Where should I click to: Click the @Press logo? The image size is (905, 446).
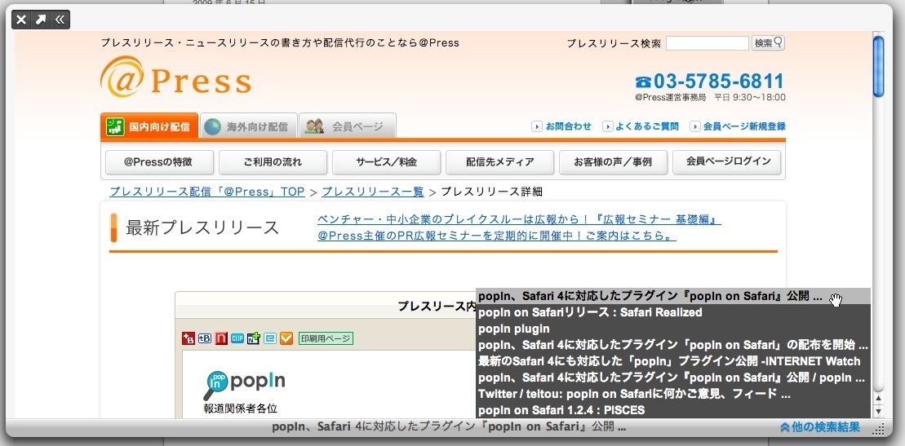(x=176, y=77)
